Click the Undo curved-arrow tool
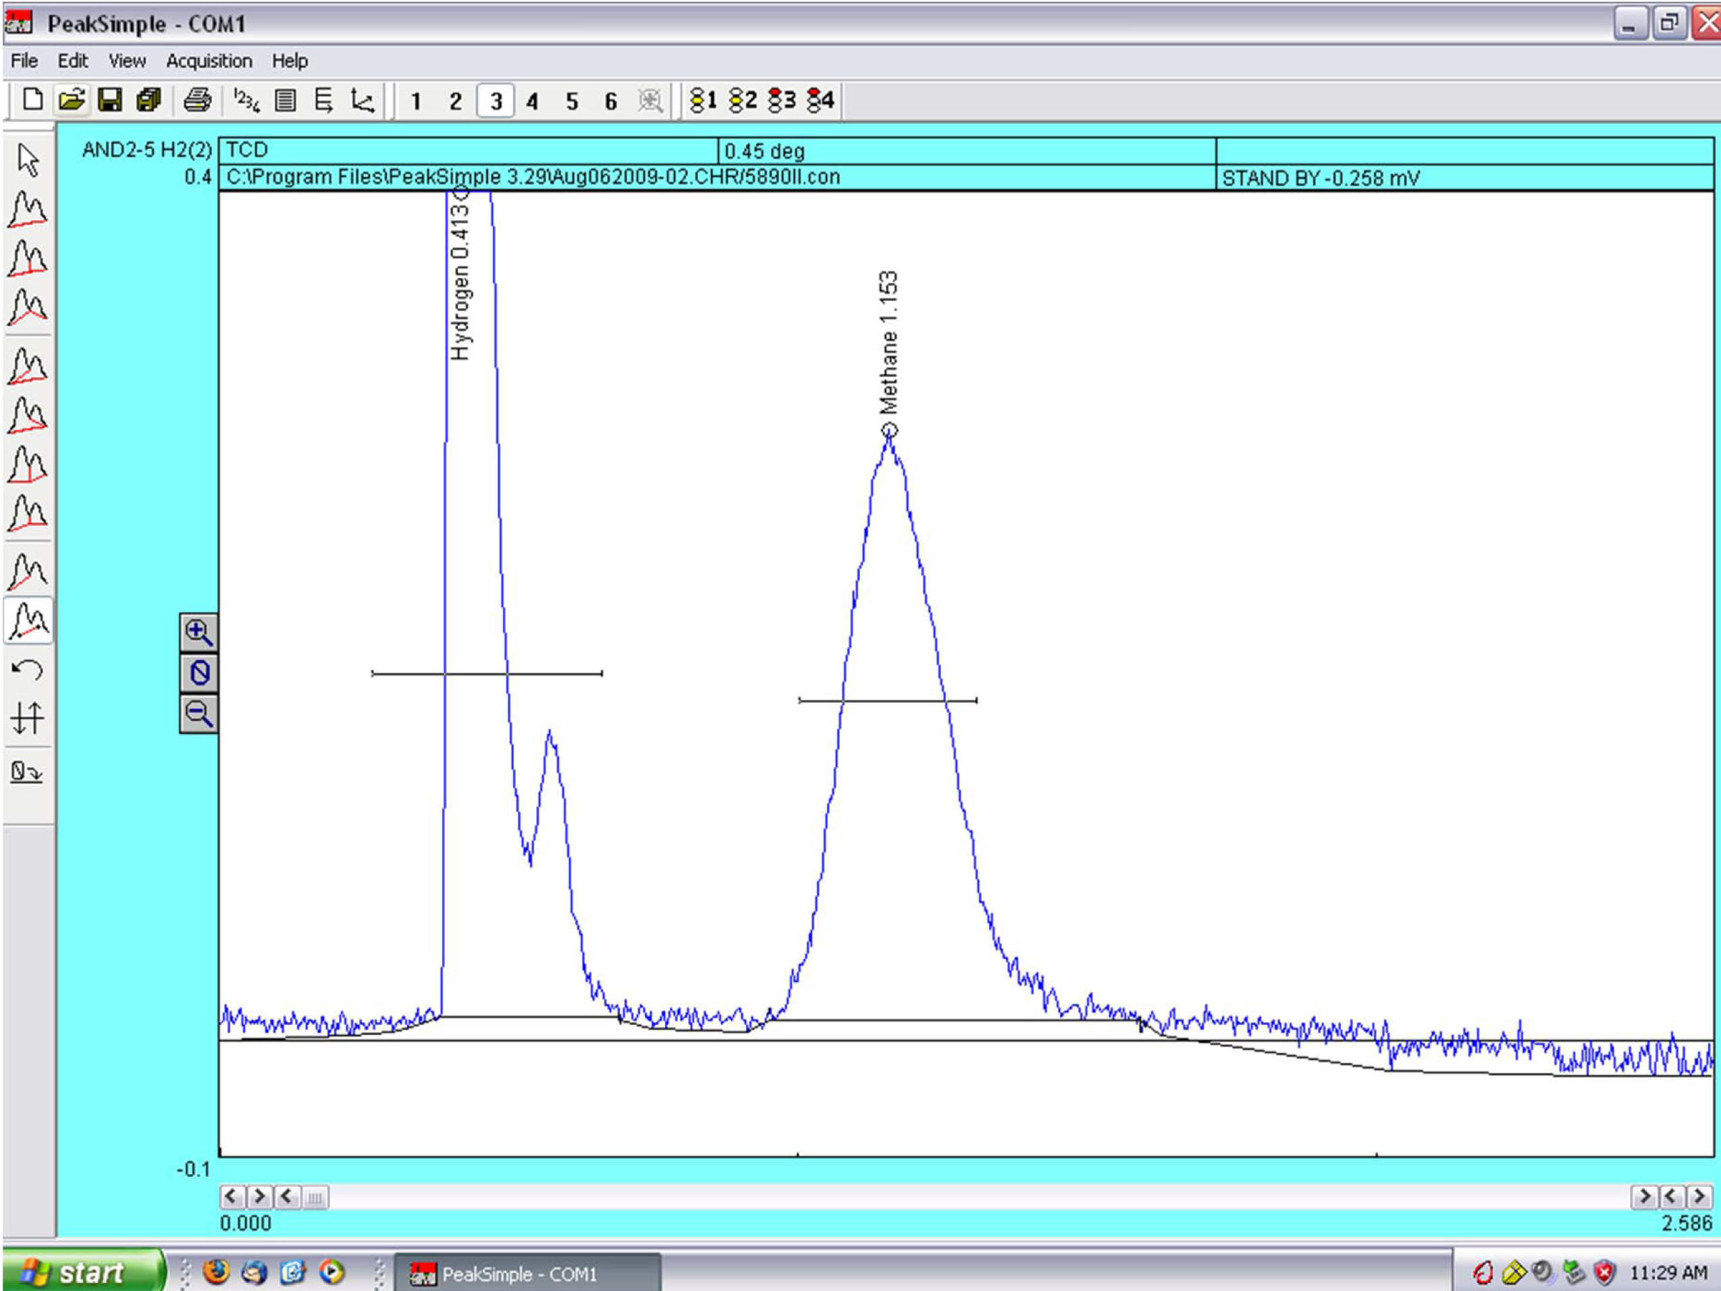1721x1291 pixels. pos(27,669)
